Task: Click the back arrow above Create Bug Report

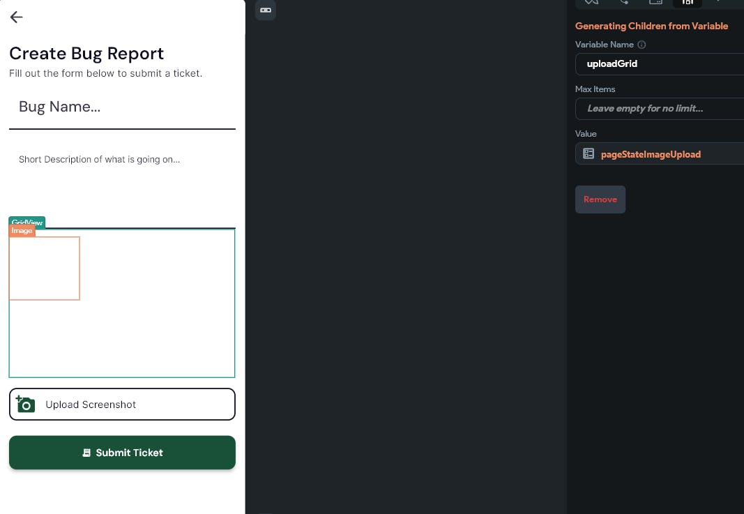Action: tap(16, 17)
